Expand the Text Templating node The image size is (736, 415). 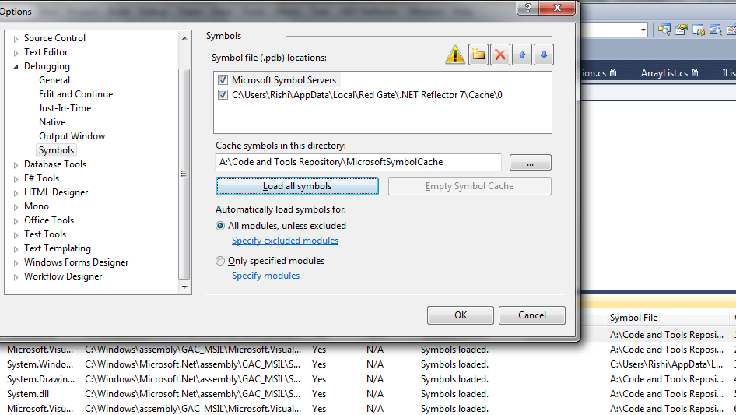[x=16, y=249]
